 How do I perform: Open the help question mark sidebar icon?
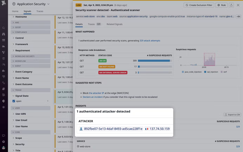(x=3, y=142)
